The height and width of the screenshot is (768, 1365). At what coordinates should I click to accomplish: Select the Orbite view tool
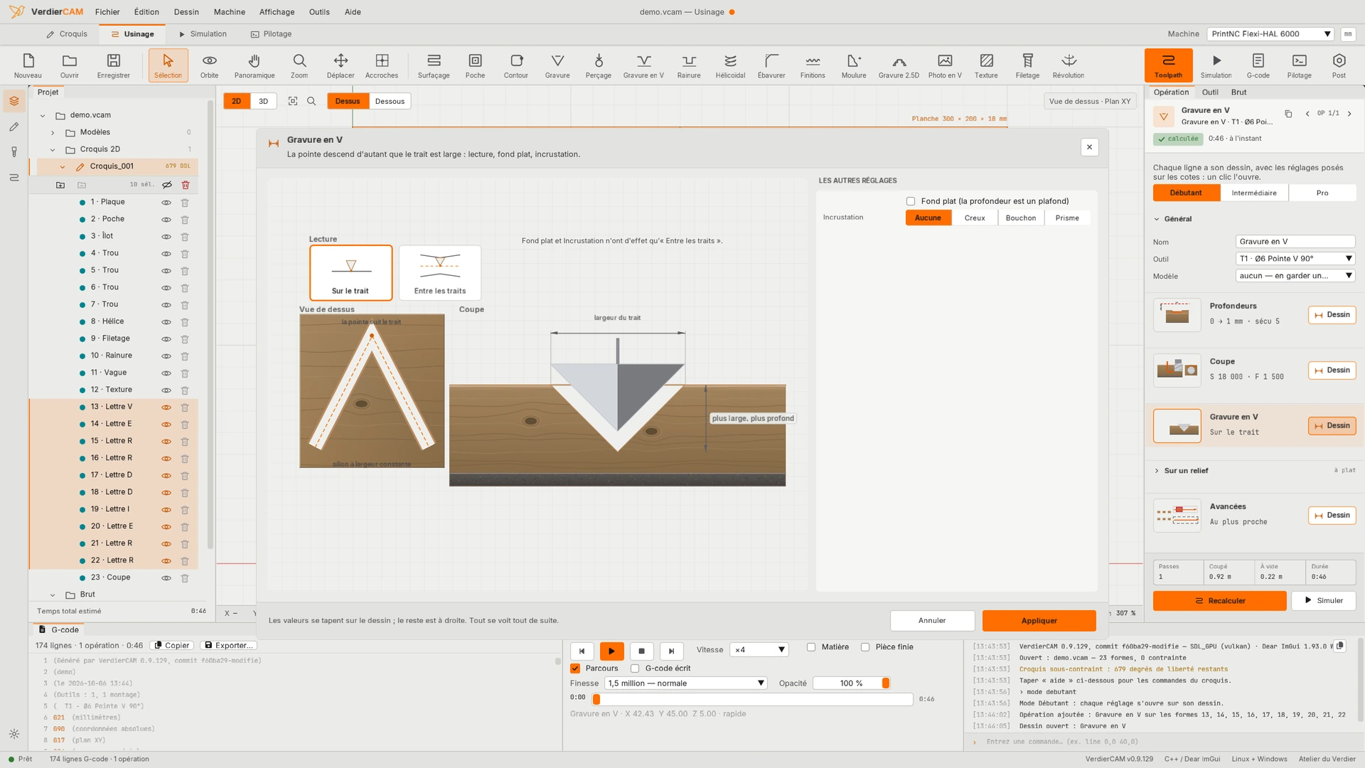pos(209,65)
